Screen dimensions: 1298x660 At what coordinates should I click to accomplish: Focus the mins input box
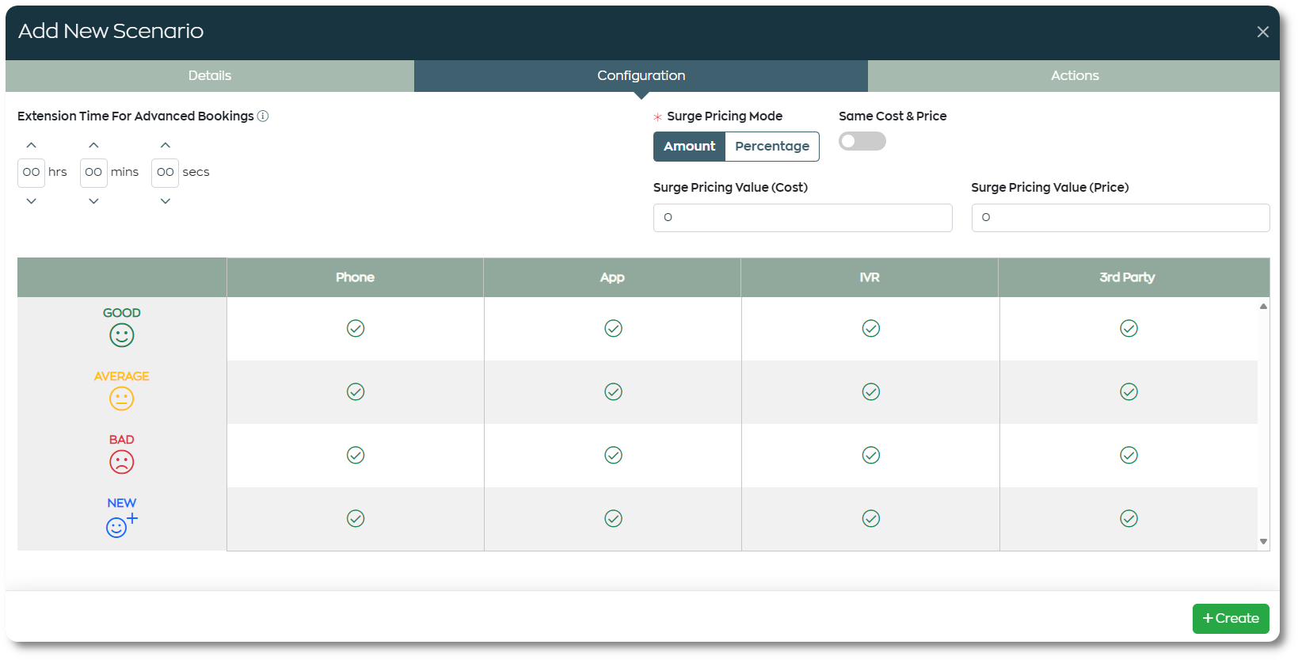(x=93, y=173)
